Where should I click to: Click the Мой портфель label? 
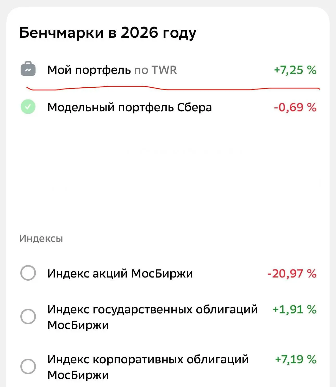[89, 70]
